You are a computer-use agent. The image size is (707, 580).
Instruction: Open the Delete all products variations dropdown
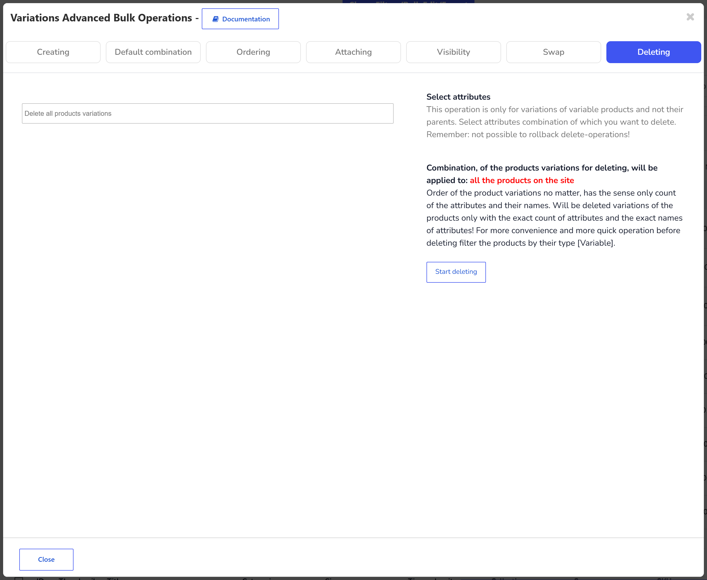point(208,114)
